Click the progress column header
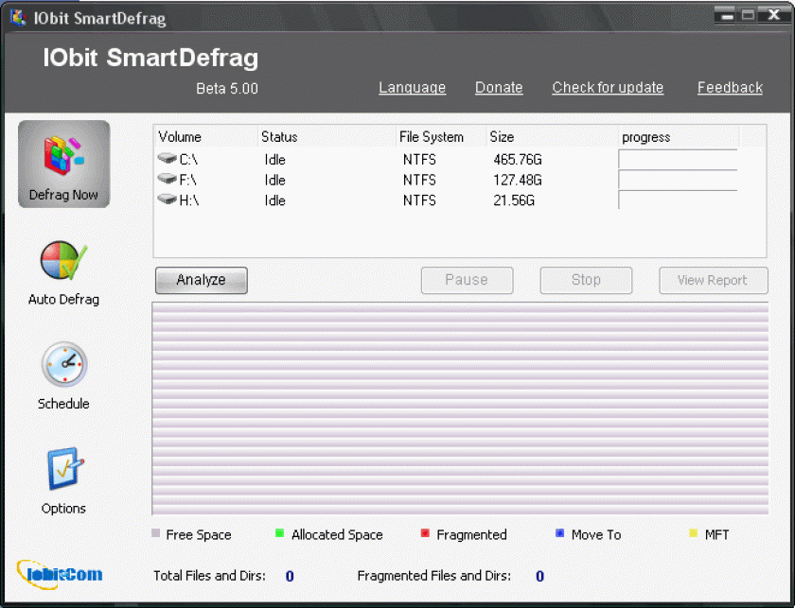Viewport: 795px width, 608px height. (679, 137)
